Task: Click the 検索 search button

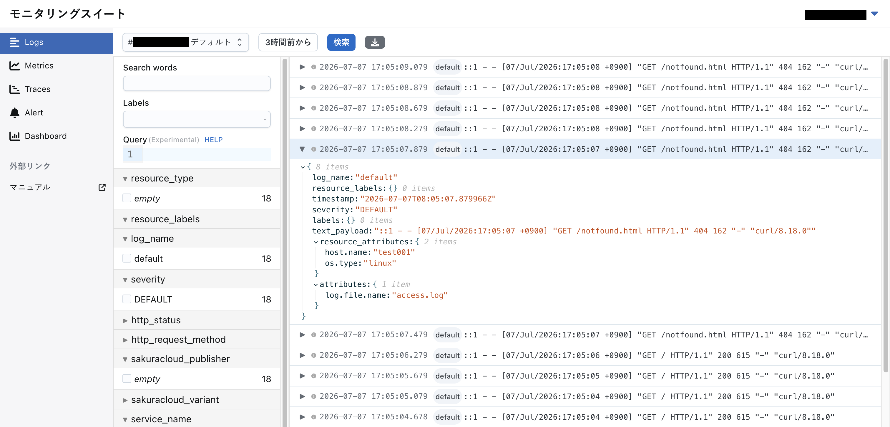Action: tap(341, 42)
